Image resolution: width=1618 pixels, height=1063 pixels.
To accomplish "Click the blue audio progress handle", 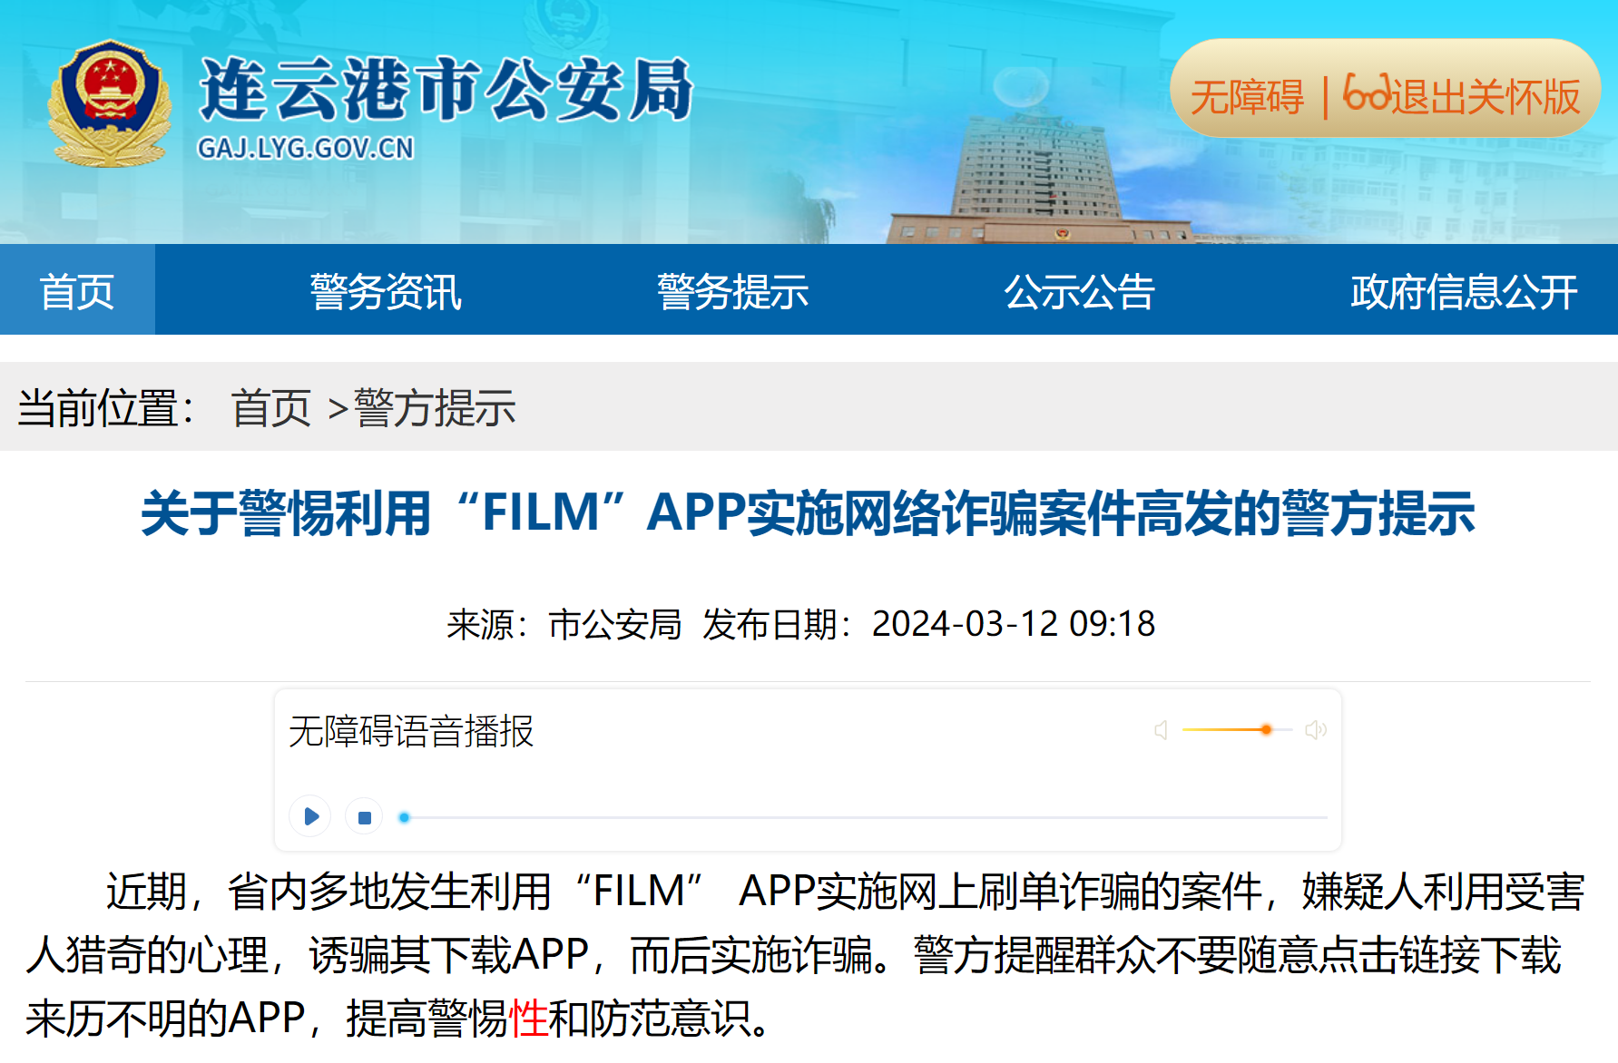I will coord(405,817).
